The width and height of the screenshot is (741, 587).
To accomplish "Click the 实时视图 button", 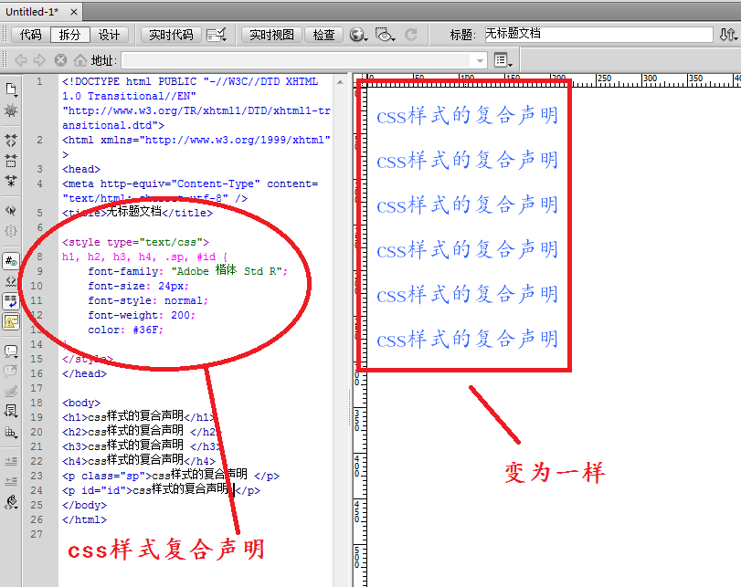I will tap(271, 35).
